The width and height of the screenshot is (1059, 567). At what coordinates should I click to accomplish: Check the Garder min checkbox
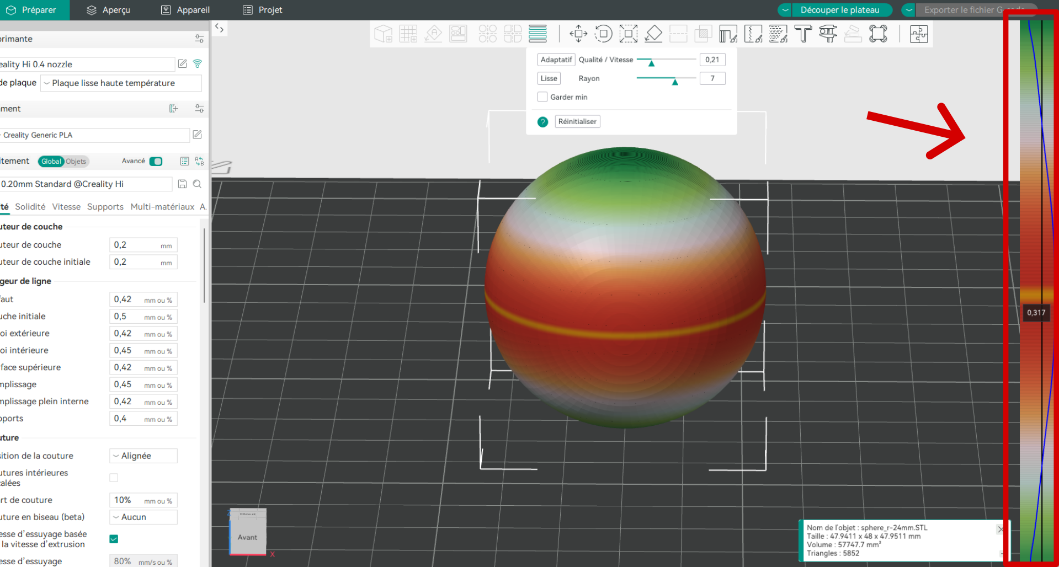click(x=542, y=97)
